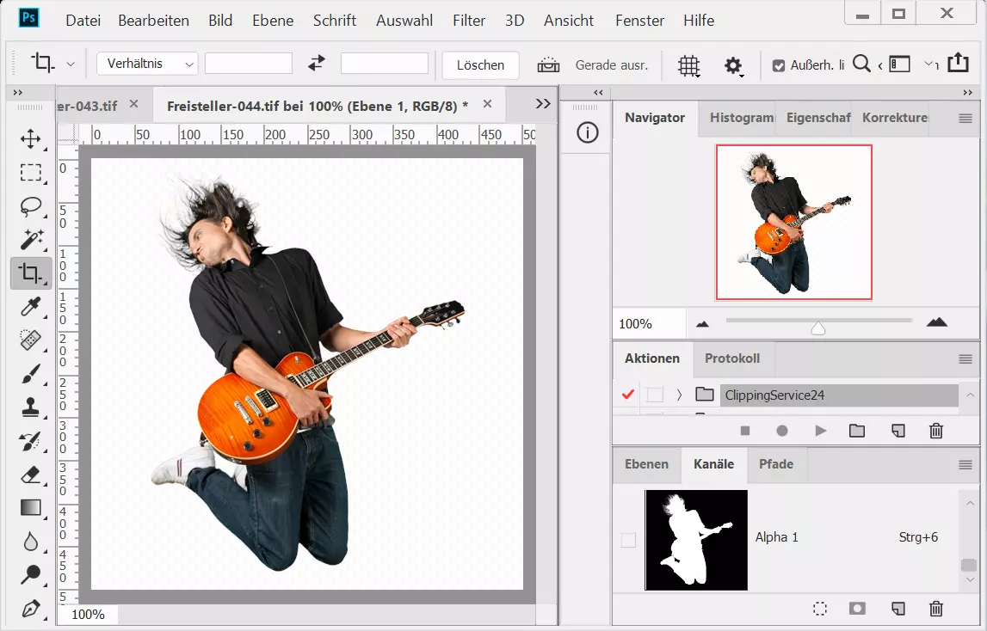The width and height of the screenshot is (987, 631).
Task: Swap width and height crop values
Action: 317,64
